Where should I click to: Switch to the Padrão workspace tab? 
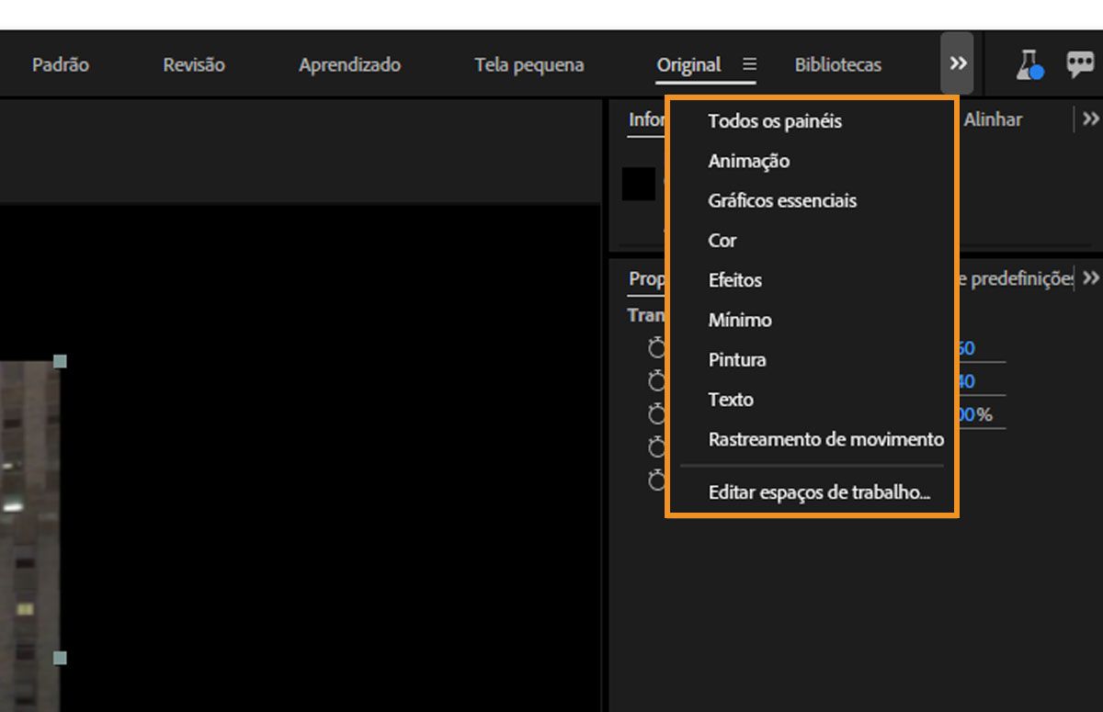[x=59, y=64]
